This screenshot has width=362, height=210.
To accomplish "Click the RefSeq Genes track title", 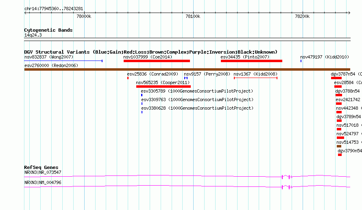I will click(x=41, y=167).
